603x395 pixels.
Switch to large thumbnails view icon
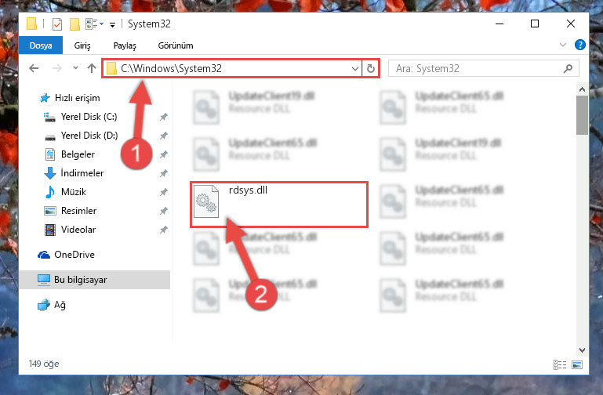(x=577, y=364)
